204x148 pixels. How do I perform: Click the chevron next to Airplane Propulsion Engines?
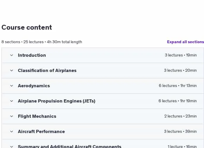(x=12, y=101)
